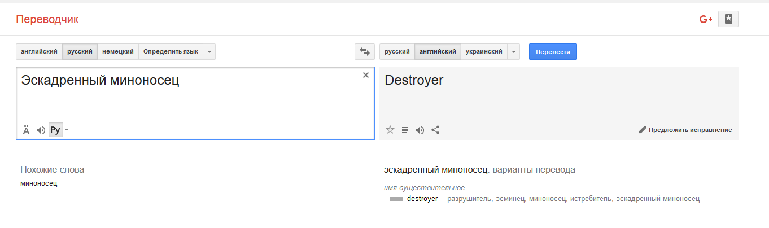The width and height of the screenshot is (769, 228).
Task: Listen to the Destroyer translation audio
Action: (x=420, y=130)
